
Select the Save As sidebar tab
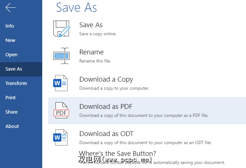[x=14, y=69]
